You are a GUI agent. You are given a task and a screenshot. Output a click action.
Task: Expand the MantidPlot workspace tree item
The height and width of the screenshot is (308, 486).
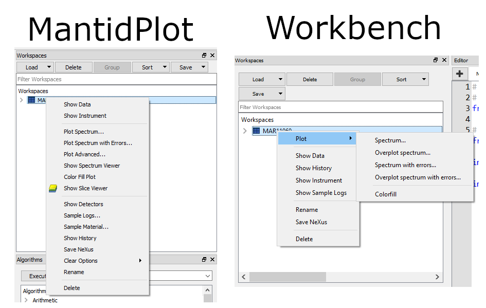coord(21,100)
